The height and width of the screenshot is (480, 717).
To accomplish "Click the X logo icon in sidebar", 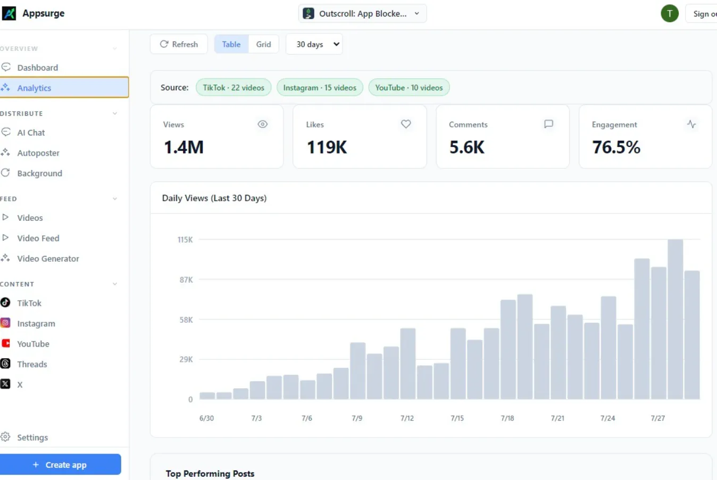I will [5, 384].
